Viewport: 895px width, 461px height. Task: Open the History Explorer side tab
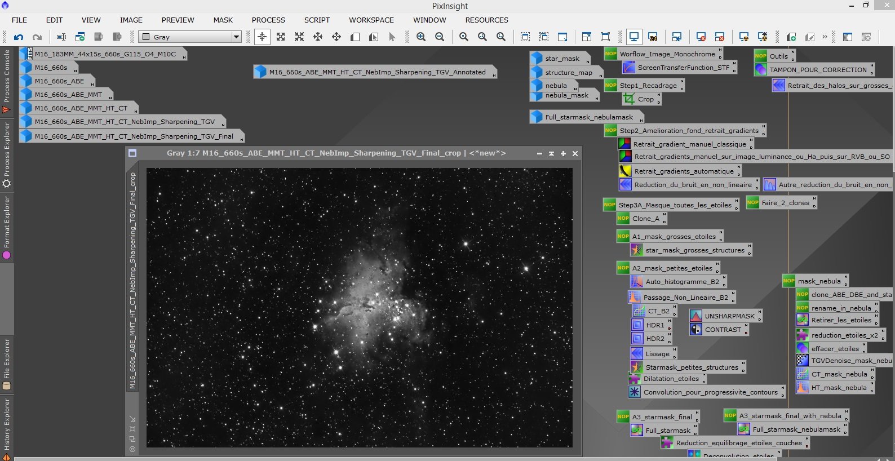coord(7,428)
